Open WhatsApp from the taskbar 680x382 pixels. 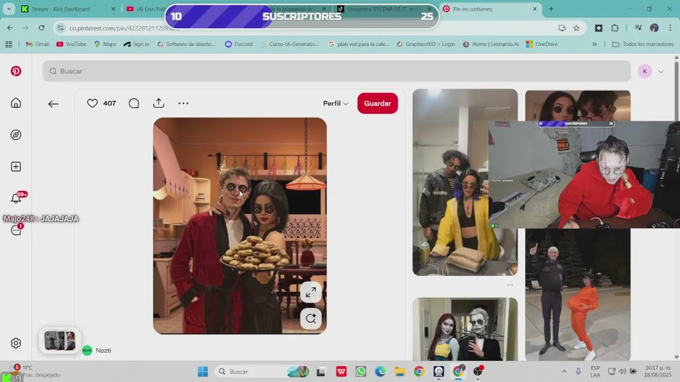point(361,371)
